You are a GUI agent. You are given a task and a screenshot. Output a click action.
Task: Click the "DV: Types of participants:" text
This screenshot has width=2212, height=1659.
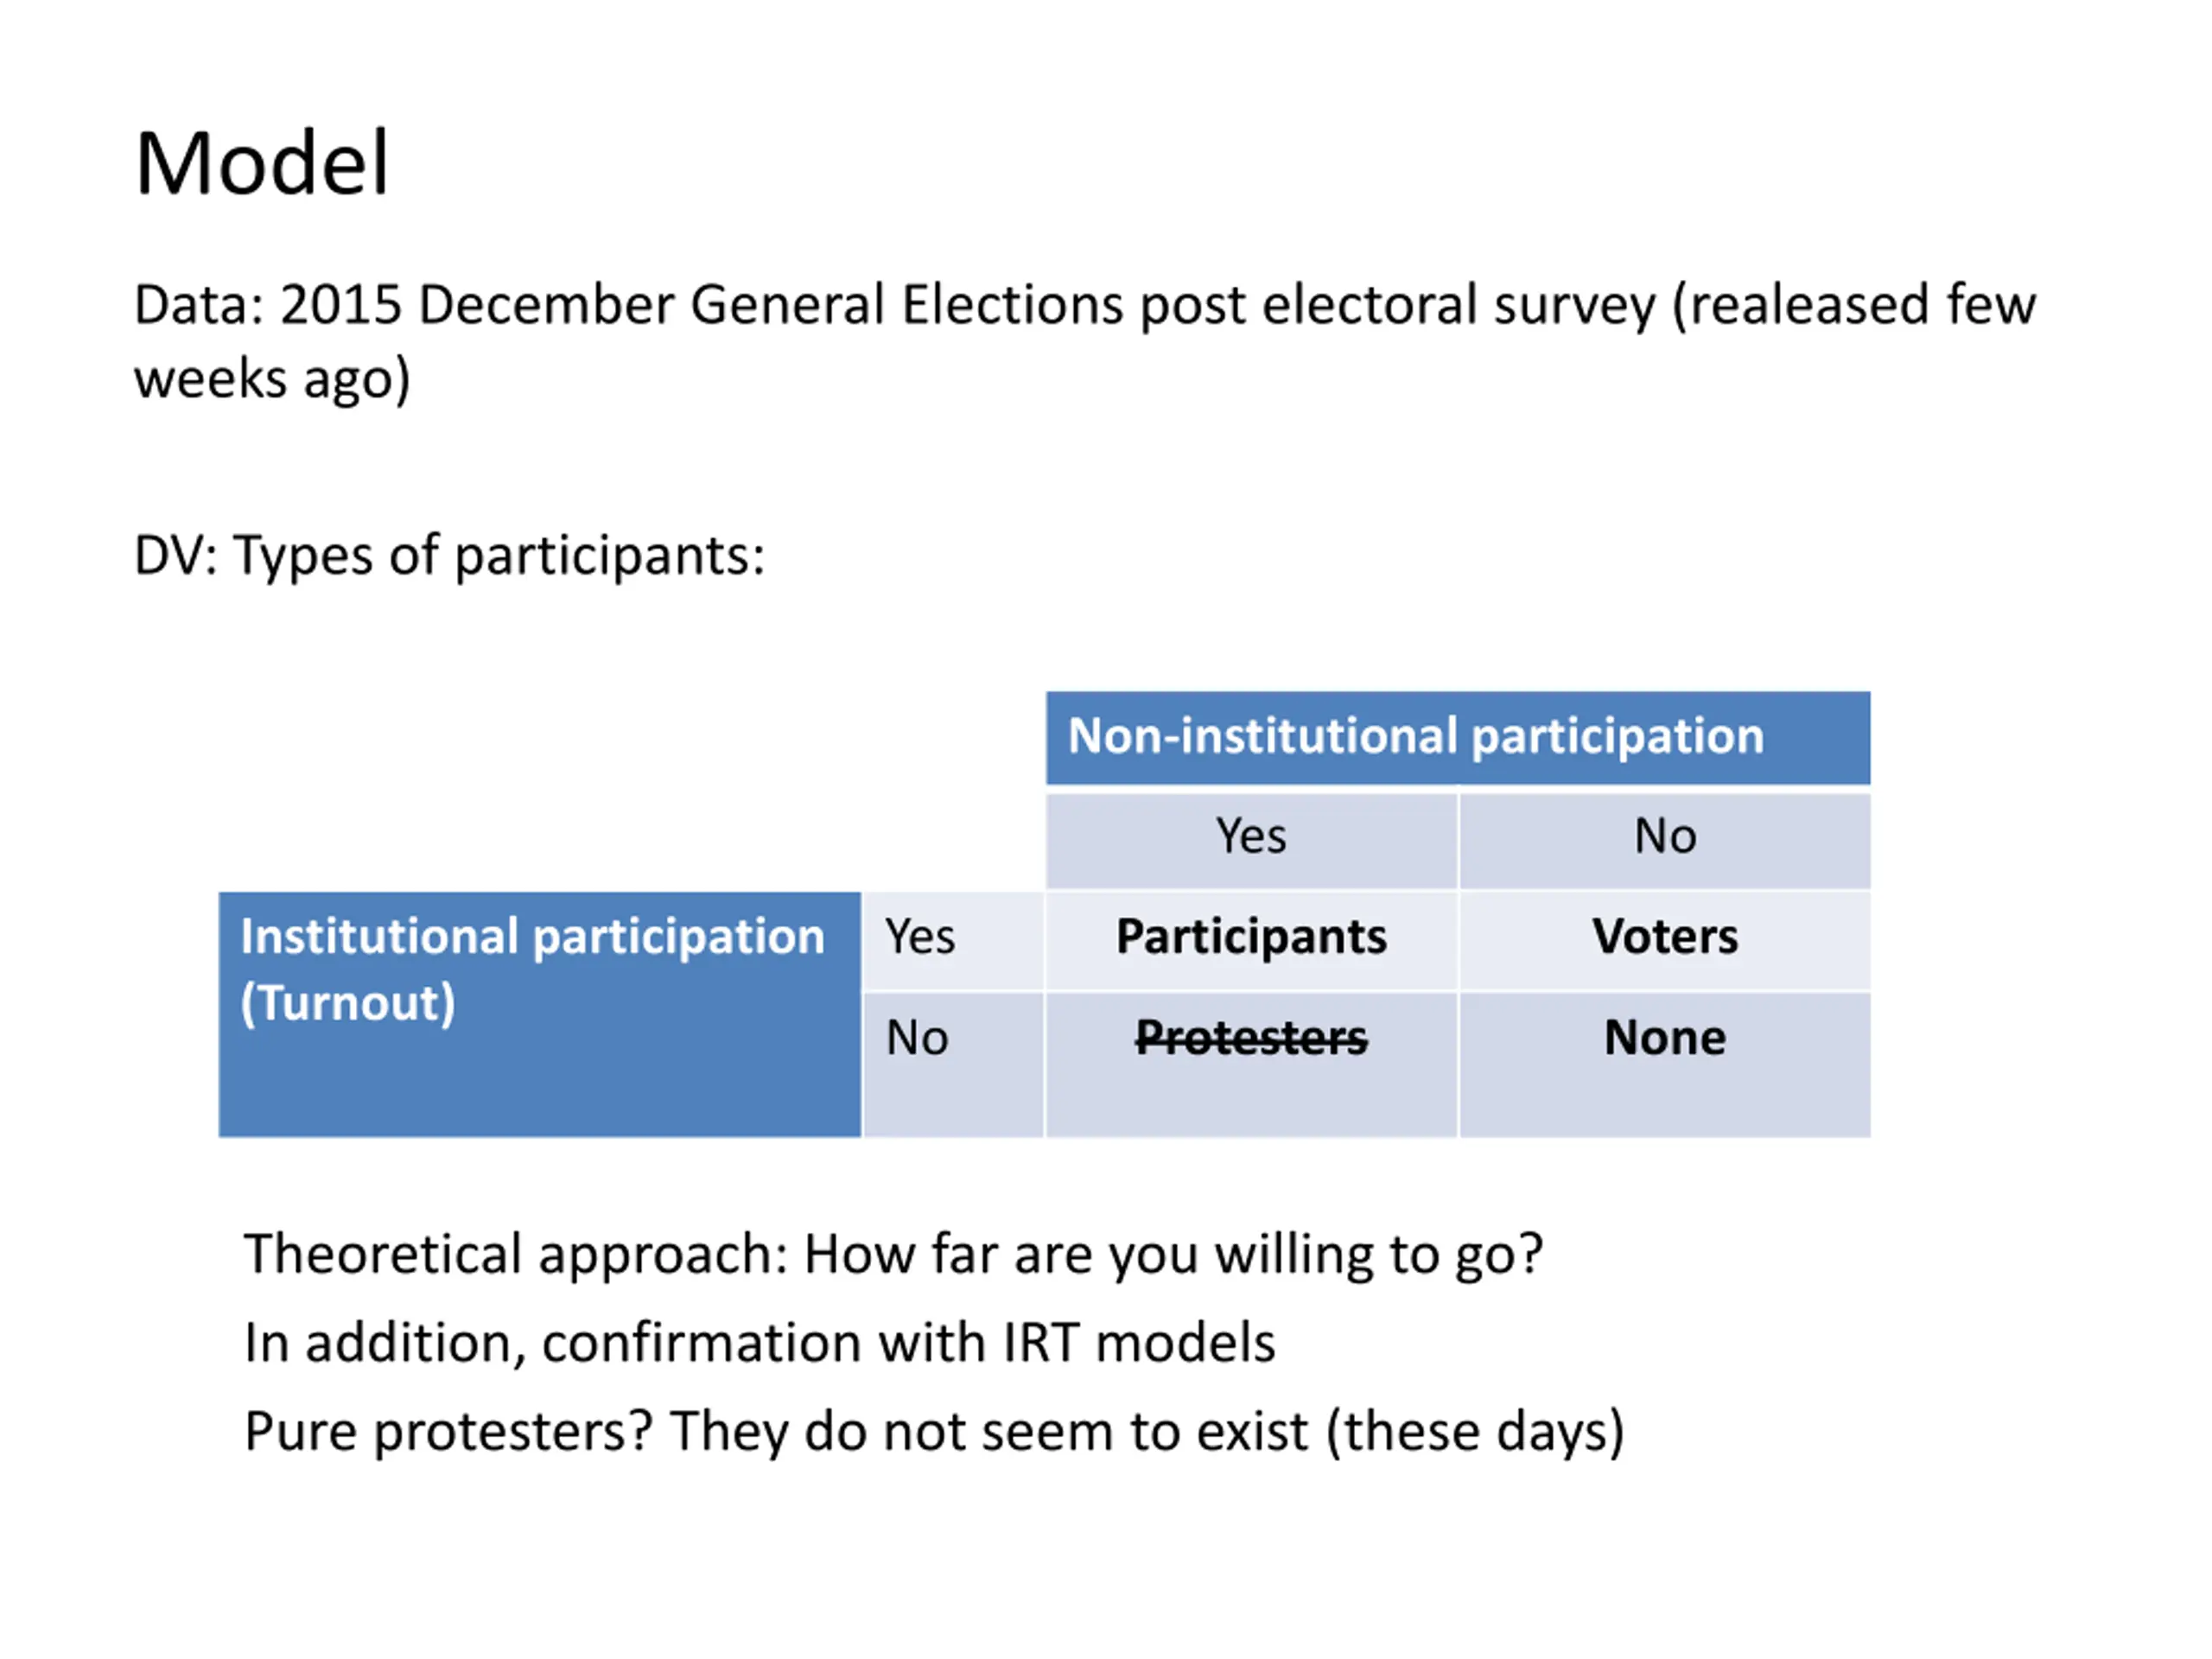450,556
